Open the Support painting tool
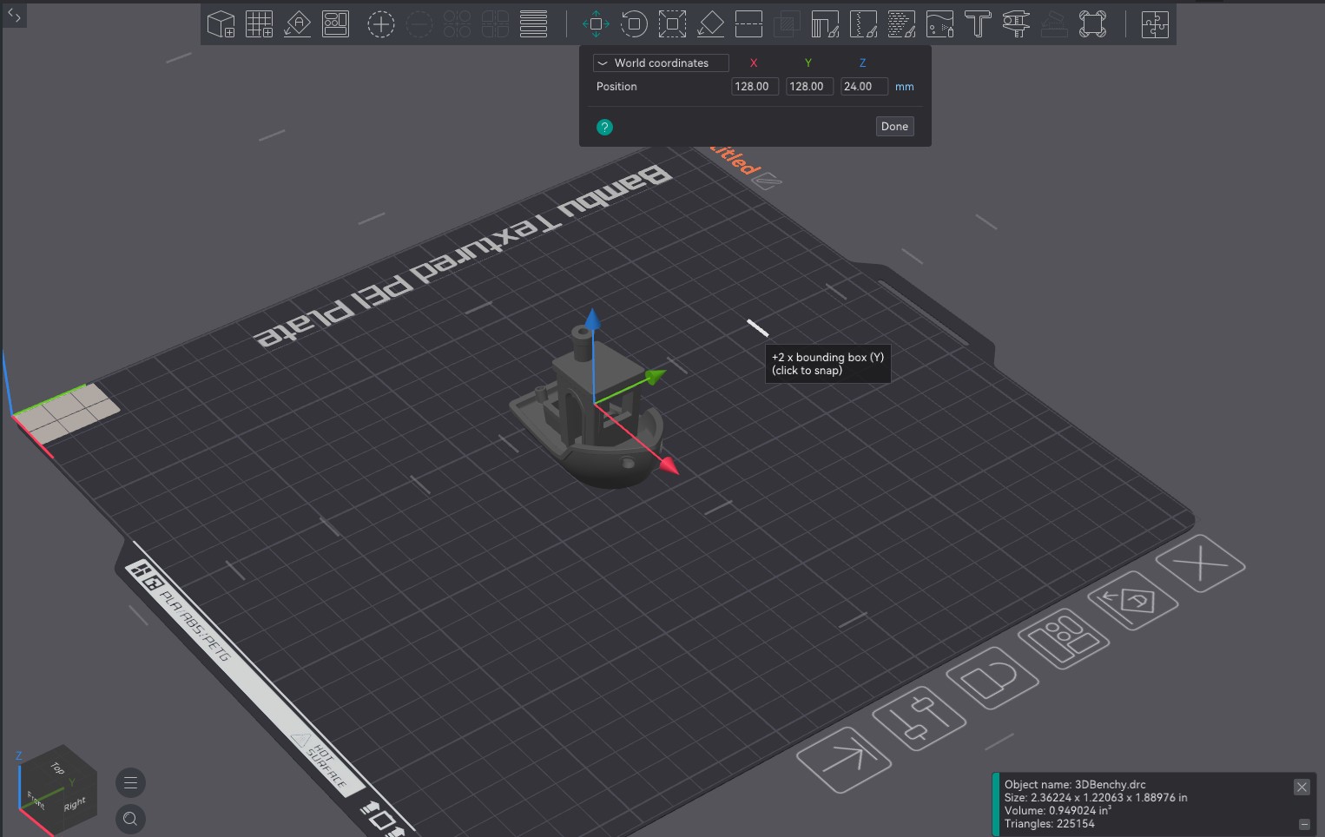Screen dimensions: 1325x837 [x=825, y=23]
